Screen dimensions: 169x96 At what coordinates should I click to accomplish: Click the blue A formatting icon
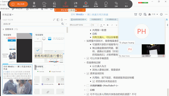click(x=167, y=19)
